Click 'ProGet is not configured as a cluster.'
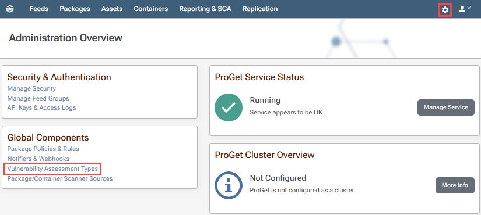The image size is (481, 215). pyautogui.click(x=303, y=191)
